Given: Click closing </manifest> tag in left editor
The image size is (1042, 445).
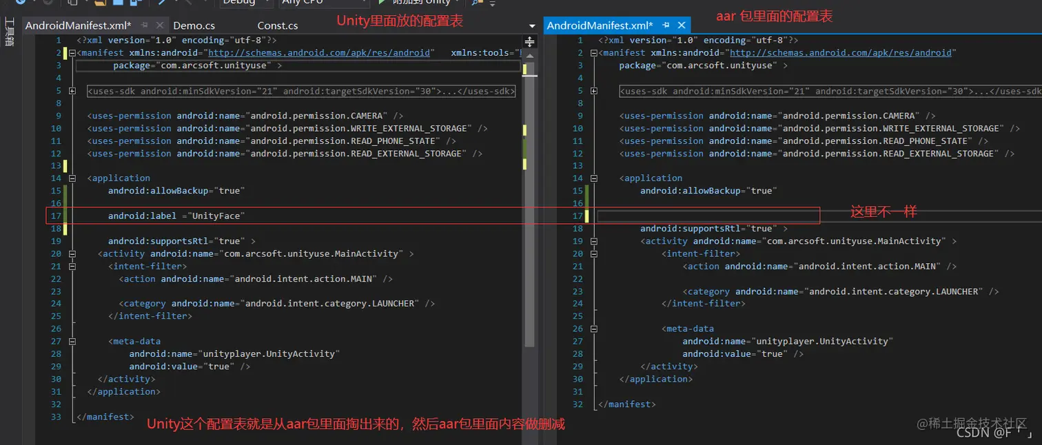Looking at the screenshot, I should pos(105,417).
